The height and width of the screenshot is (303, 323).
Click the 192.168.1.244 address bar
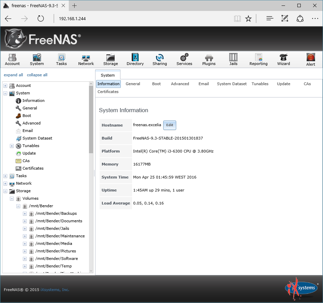pos(72,19)
